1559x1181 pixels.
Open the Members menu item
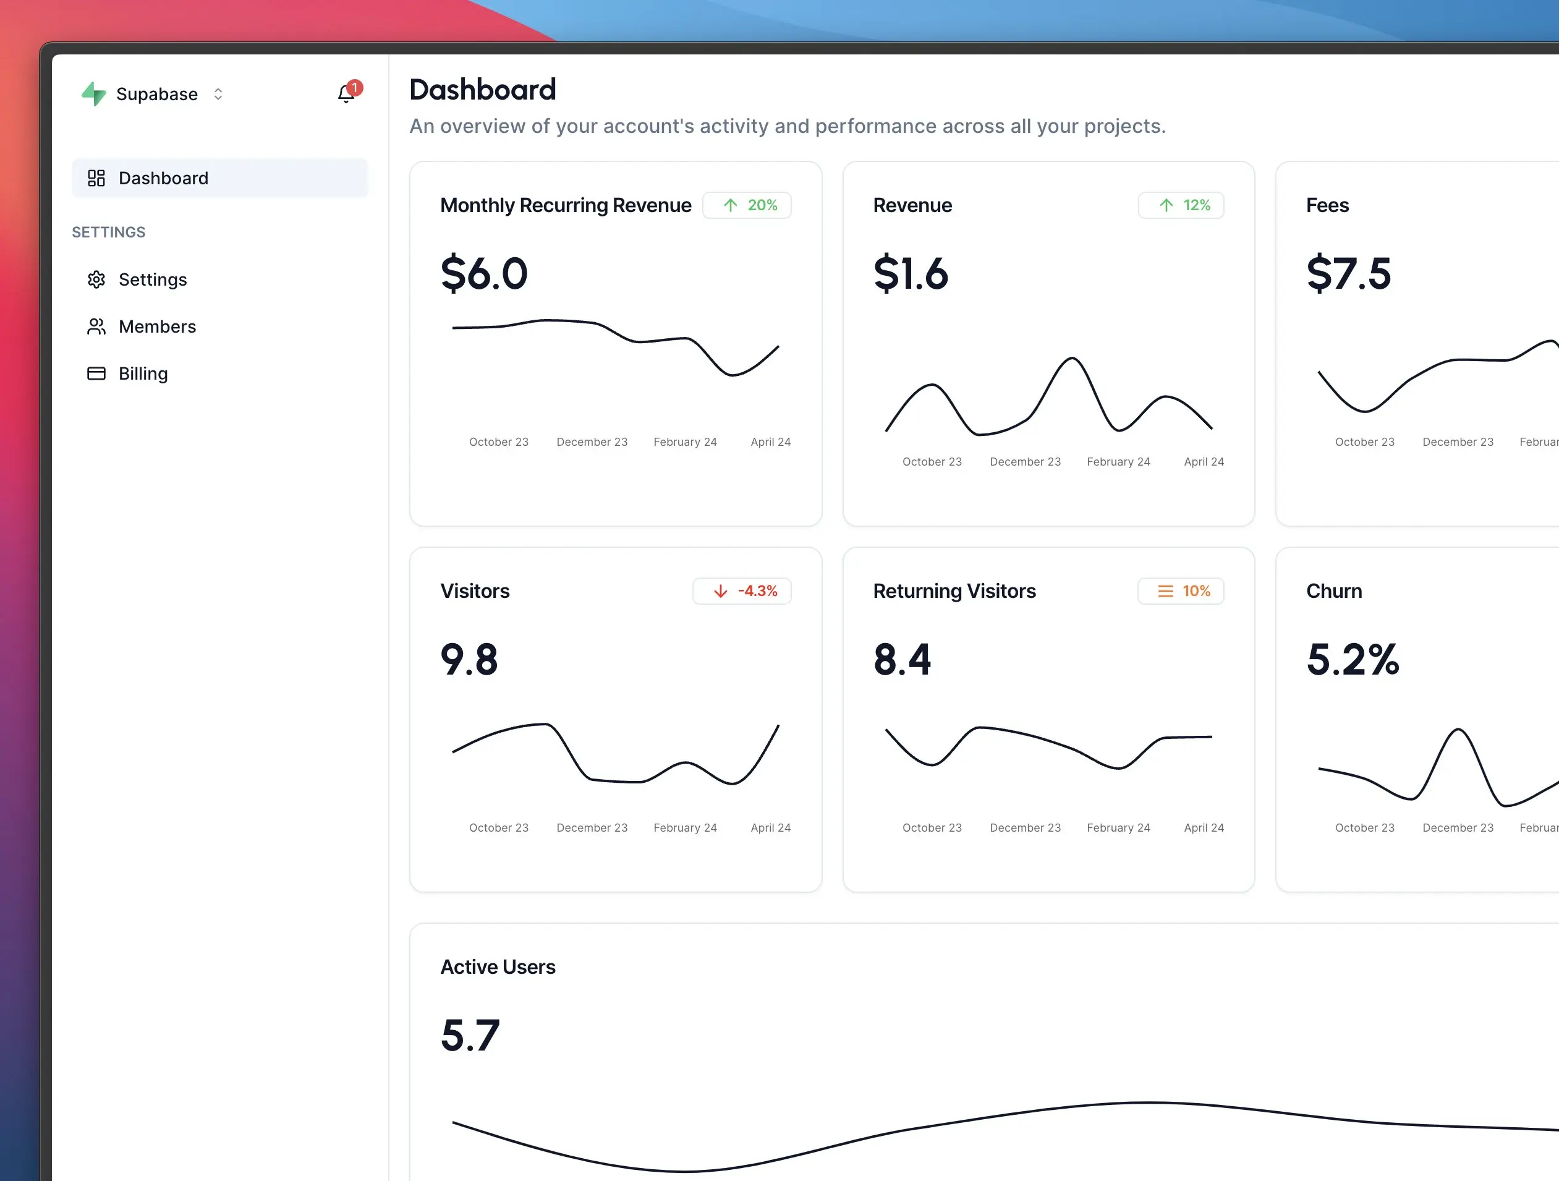(x=157, y=326)
